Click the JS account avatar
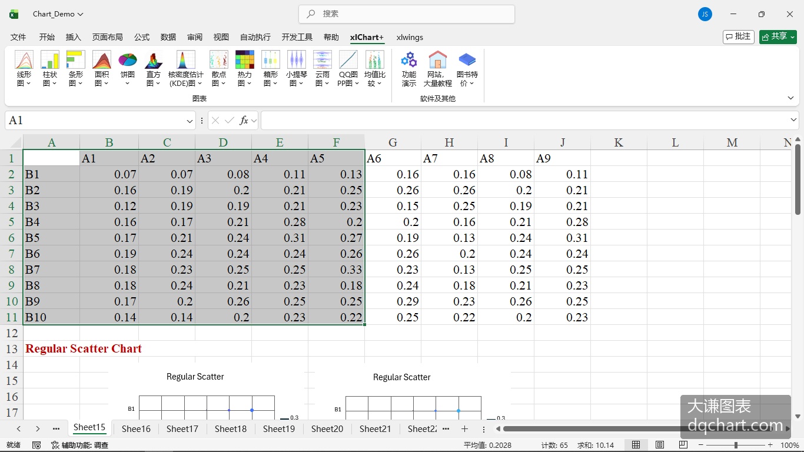 pyautogui.click(x=705, y=14)
